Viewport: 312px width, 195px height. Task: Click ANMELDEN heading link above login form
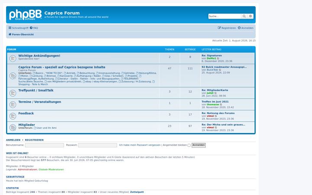tap(13, 140)
